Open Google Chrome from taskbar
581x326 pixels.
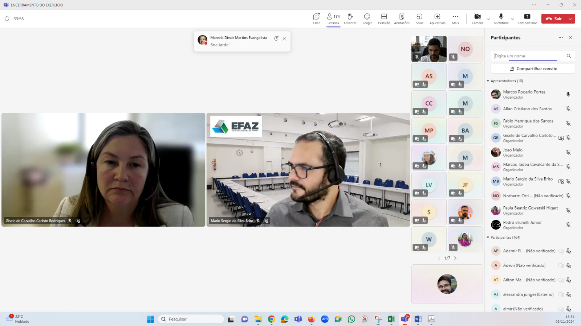(x=271, y=319)
